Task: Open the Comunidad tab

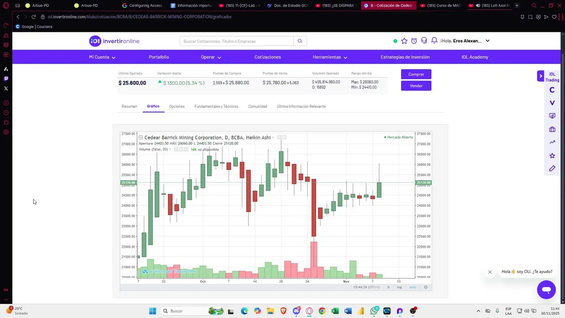Action: pos(258,106)
